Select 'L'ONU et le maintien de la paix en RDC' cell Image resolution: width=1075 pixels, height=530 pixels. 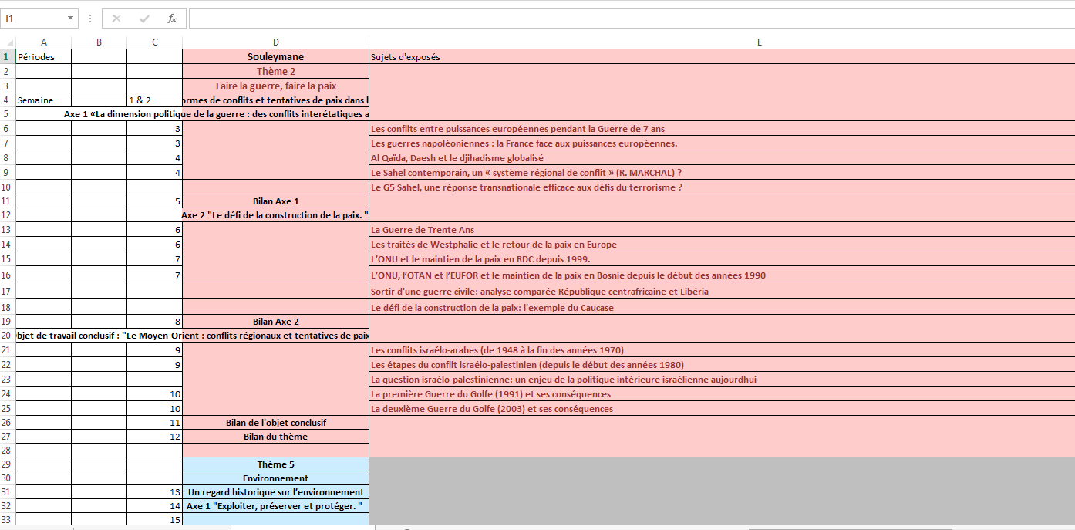coord(722,259)
